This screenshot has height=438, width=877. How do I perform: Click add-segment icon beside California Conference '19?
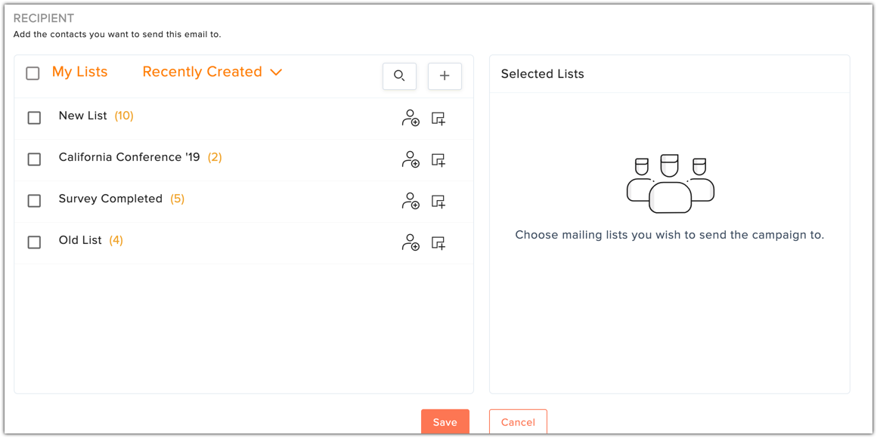(x=438, y=160)
